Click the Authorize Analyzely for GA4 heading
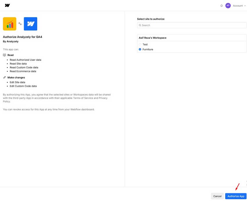The height and width of the screenshot is (201, 247). coord(22,37)
